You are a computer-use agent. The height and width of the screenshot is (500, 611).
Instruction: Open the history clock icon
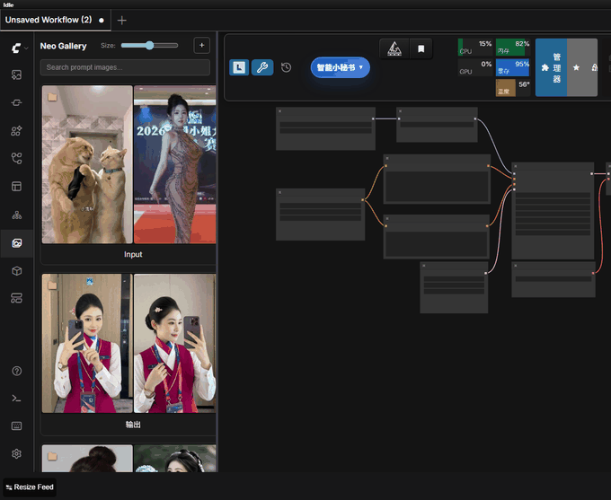pos(286,67)
